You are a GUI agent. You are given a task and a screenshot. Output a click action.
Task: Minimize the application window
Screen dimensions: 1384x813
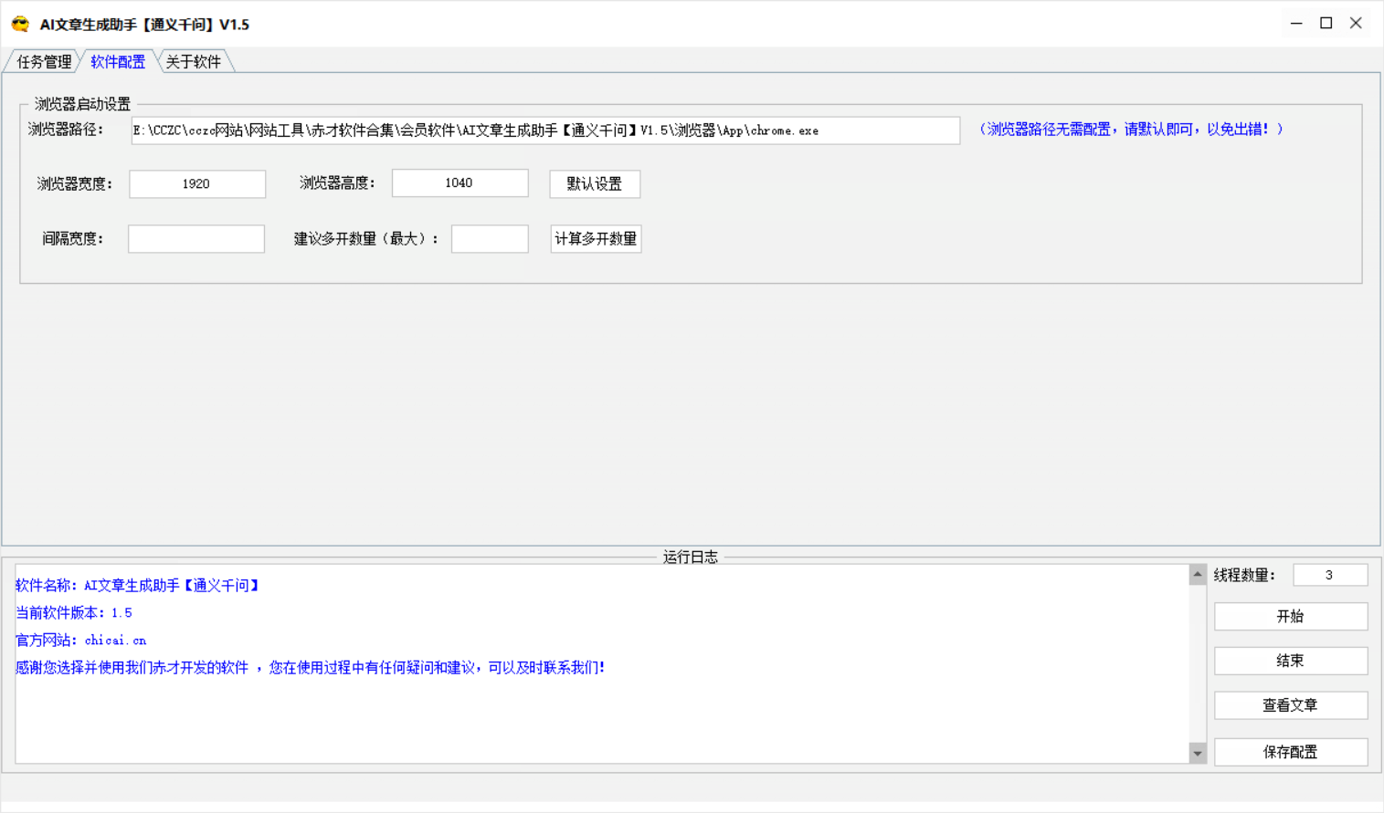(x=1296, y=24)
